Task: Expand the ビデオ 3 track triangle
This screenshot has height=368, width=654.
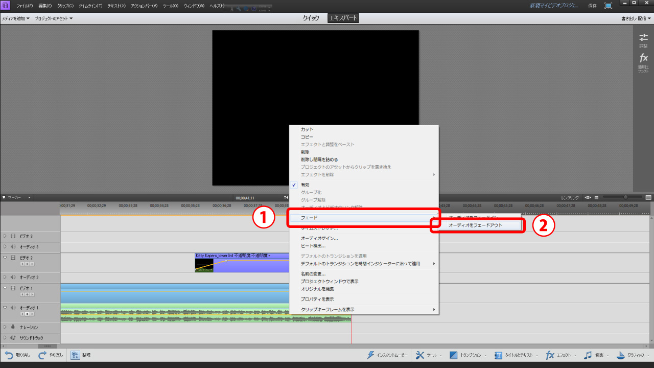Action: tap(5, 236)
